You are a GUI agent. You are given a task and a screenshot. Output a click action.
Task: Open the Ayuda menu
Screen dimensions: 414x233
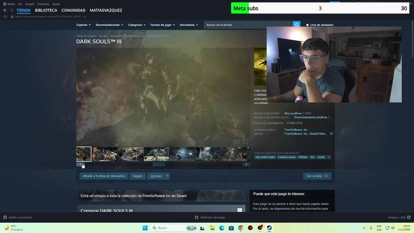[56, 4]
